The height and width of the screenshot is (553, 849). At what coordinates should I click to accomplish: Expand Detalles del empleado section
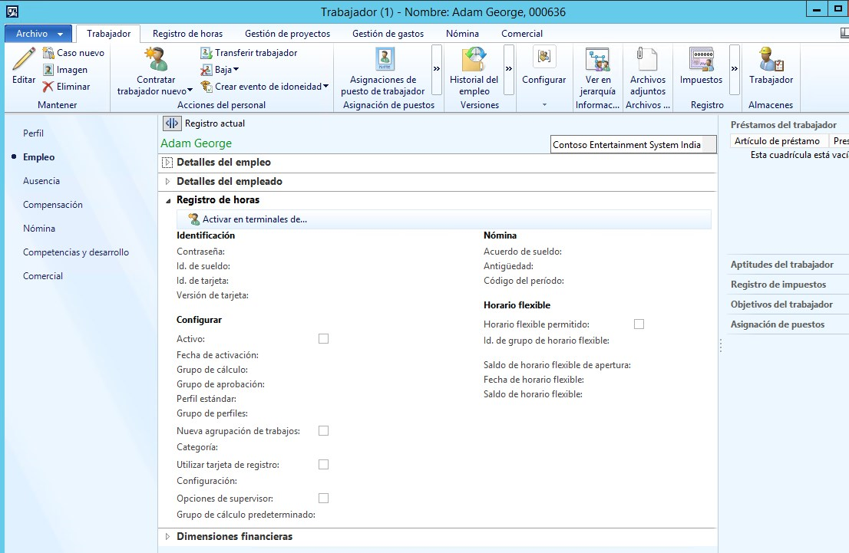(167, 181)
